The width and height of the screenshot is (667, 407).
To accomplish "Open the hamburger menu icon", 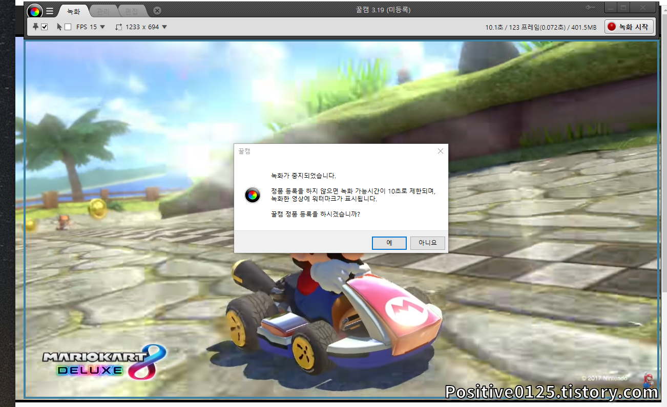I will (50, 11).
